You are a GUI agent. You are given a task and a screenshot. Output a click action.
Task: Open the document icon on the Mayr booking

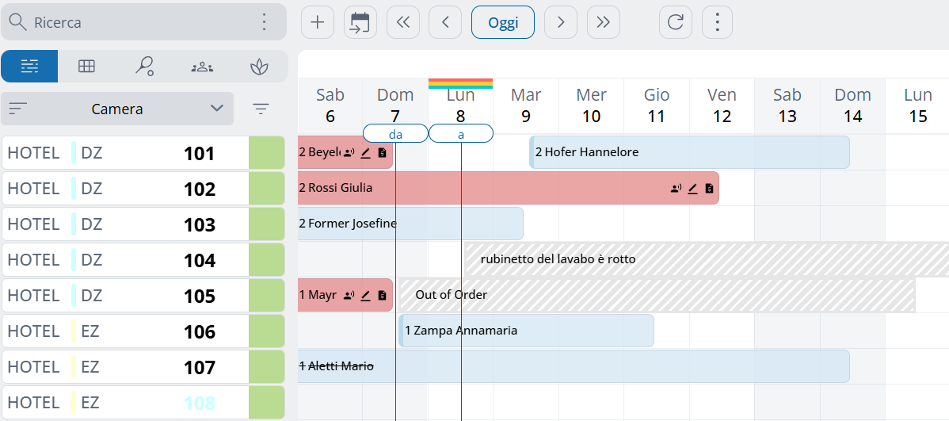[x=382, y=296]
